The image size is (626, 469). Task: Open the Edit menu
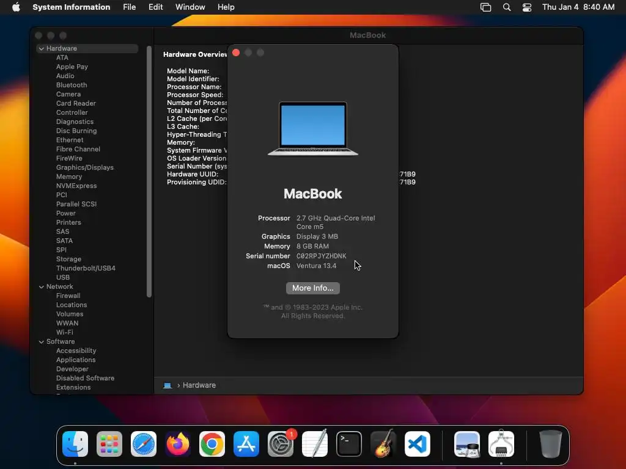coord(156,7)
